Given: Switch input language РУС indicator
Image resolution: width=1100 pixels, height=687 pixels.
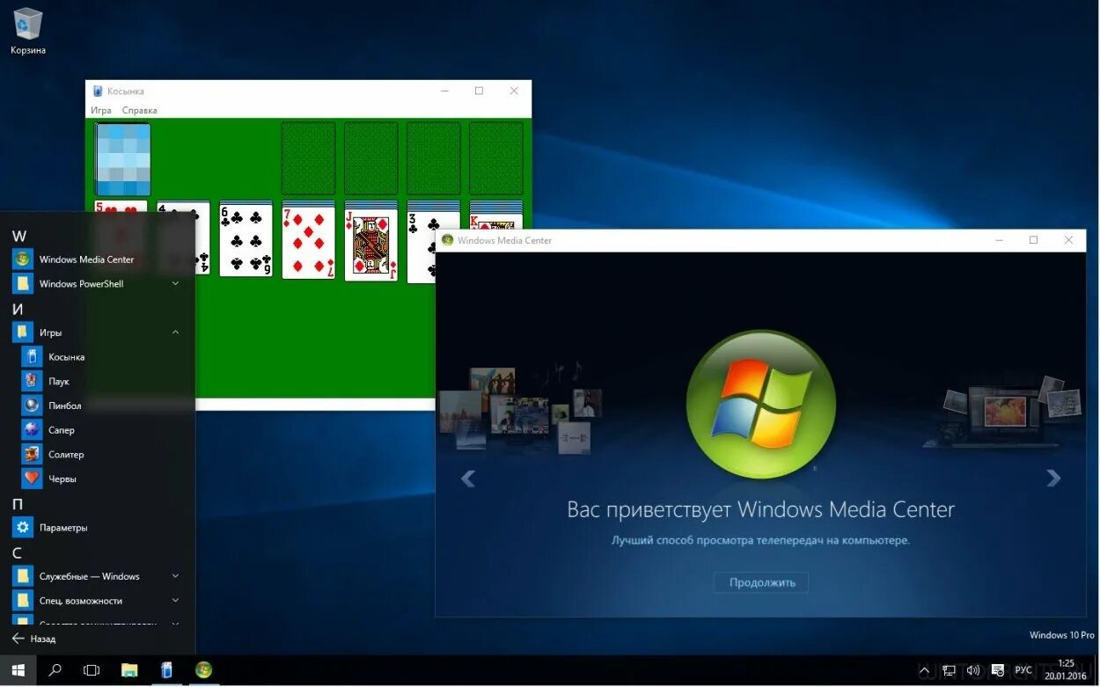Looking at the screenshot, I should 1023,670.
